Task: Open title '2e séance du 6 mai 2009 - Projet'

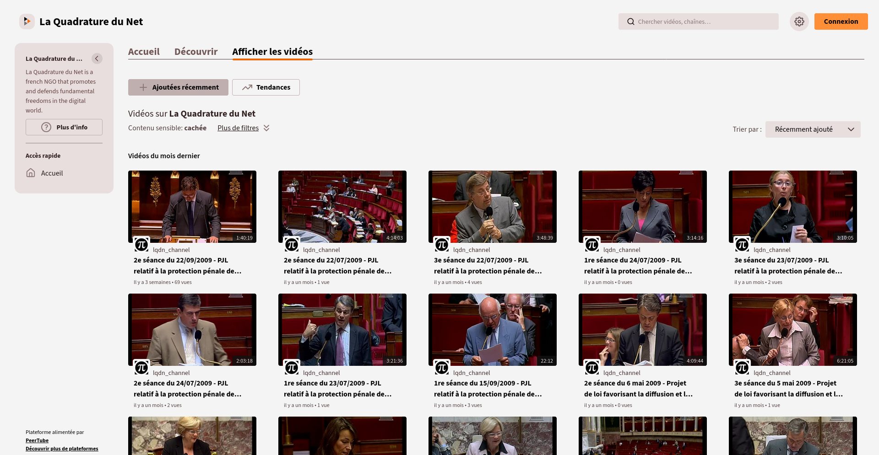Action: pyautogui.click(x=638, y=389)
